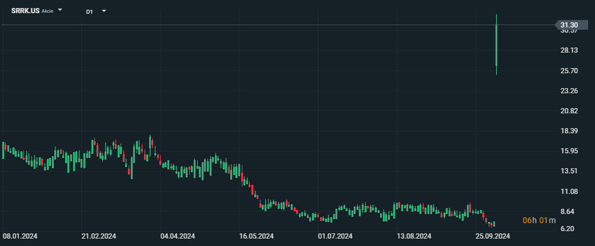Click the 11.08 price axis label
Viewport: 595px width, 246px height.
point(569,191)
